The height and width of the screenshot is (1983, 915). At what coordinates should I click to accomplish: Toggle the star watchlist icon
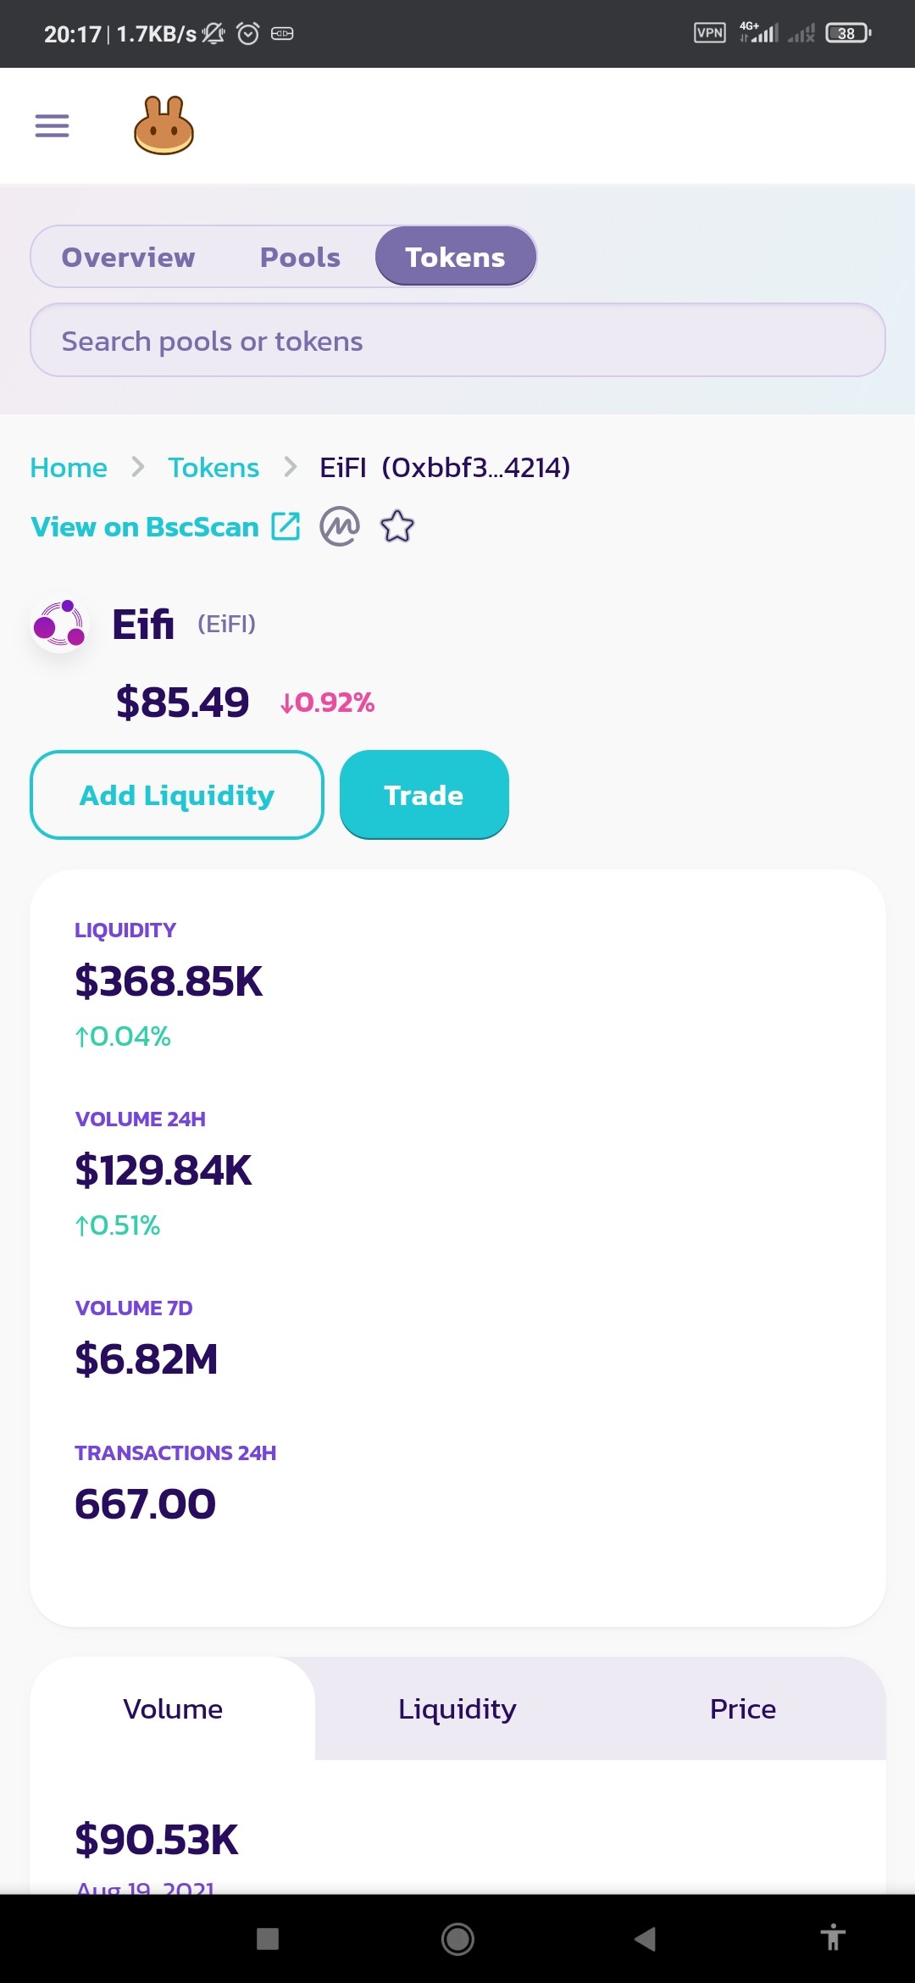(x=397, y=527)
